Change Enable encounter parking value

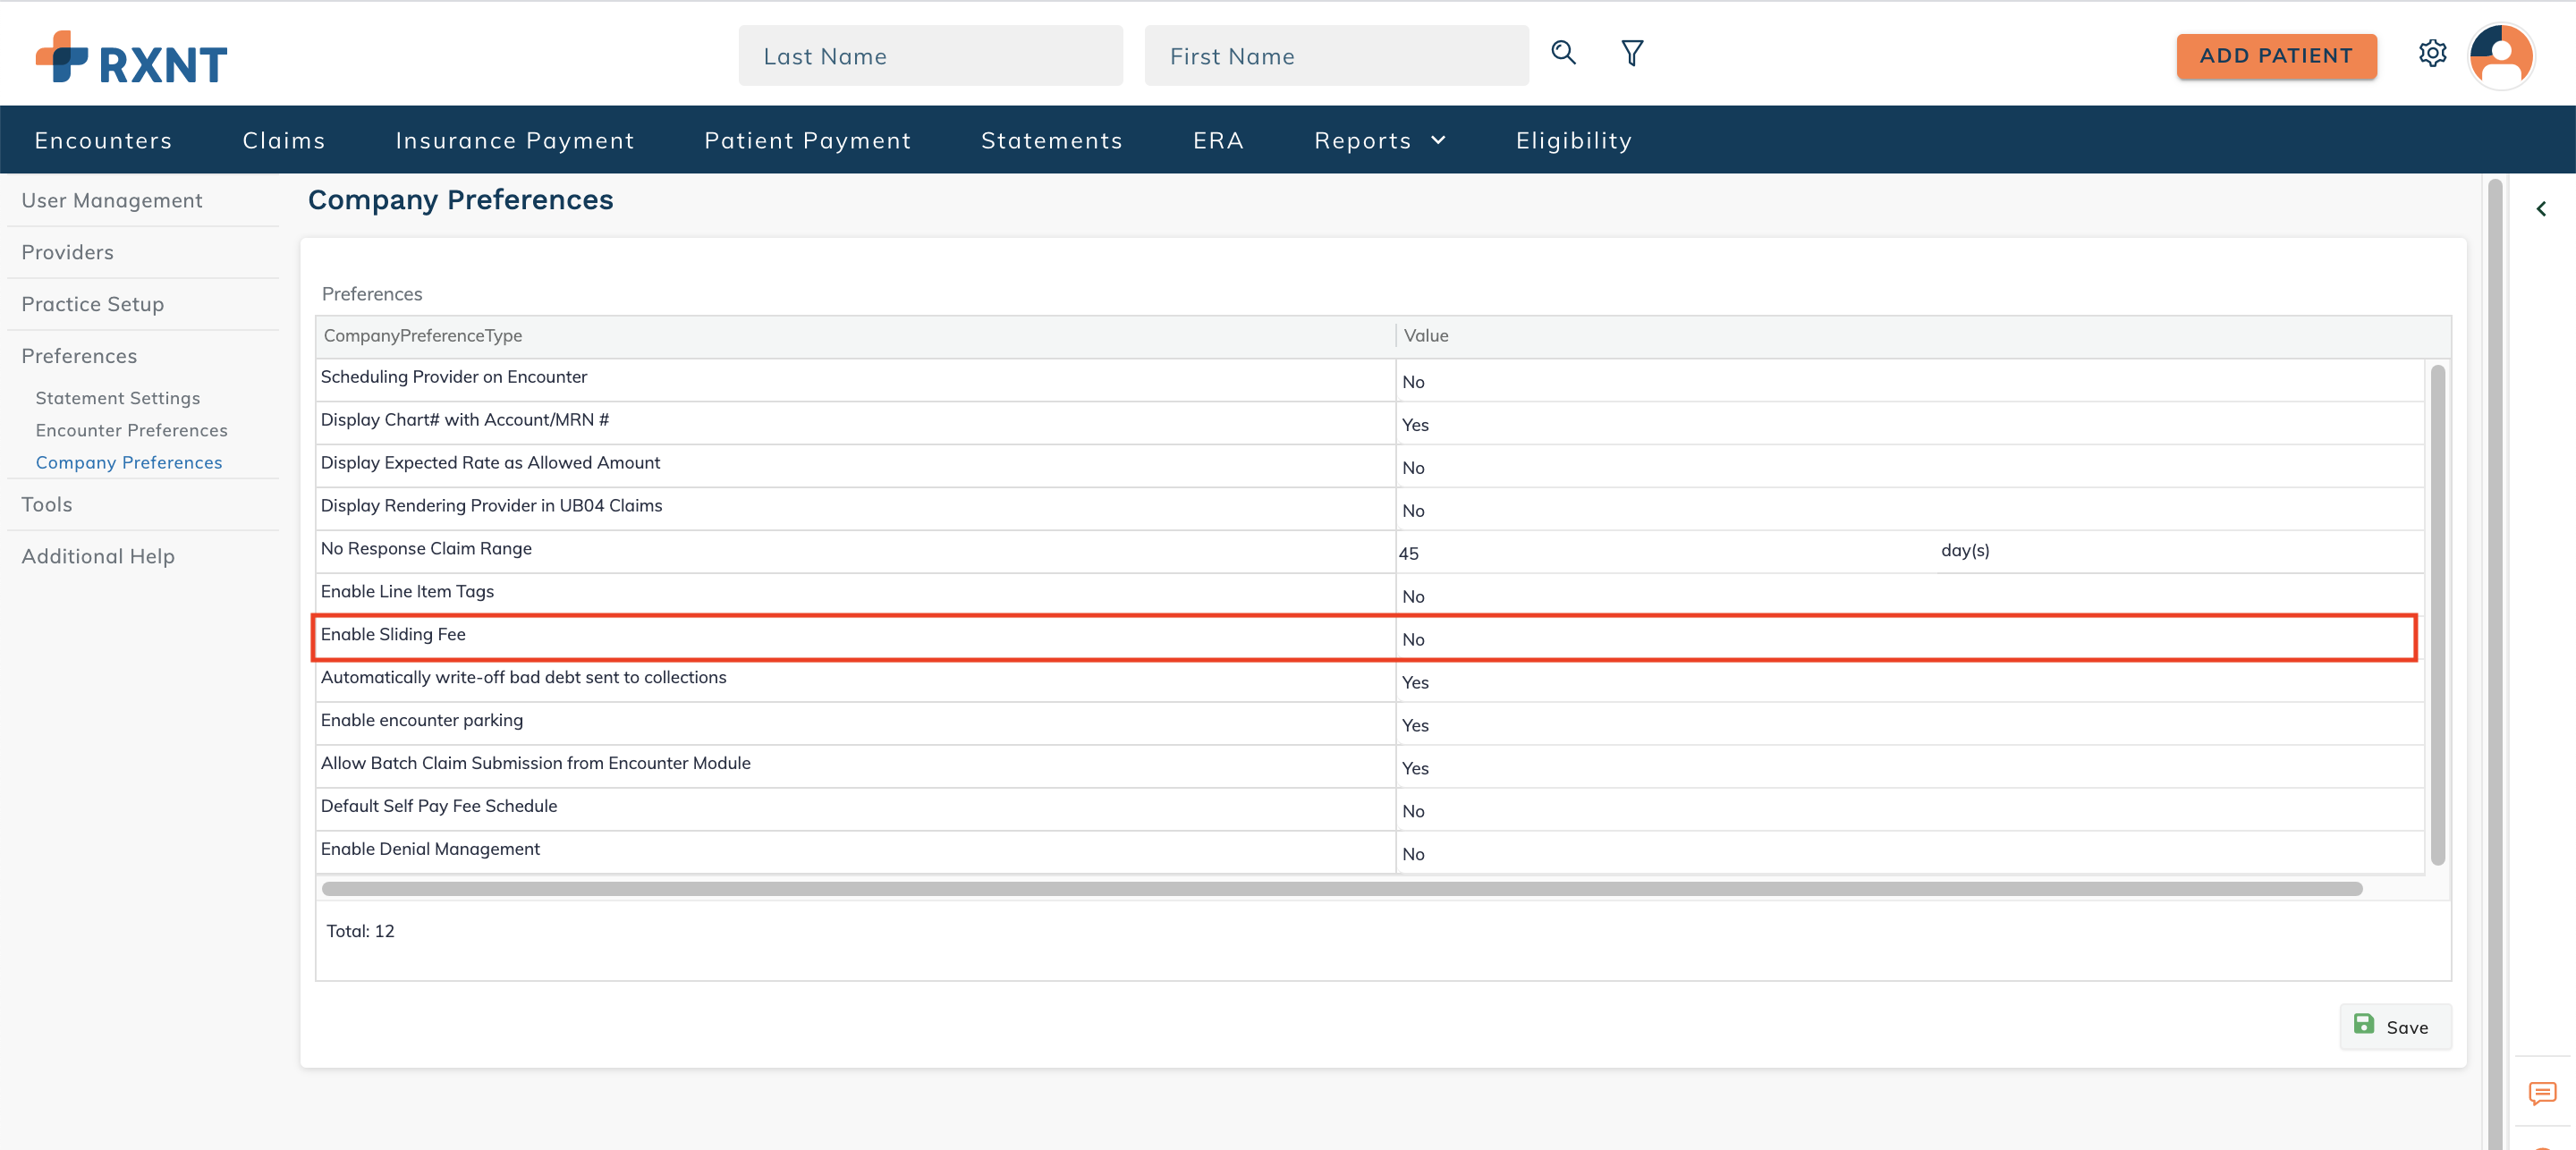click(1909, 725)
